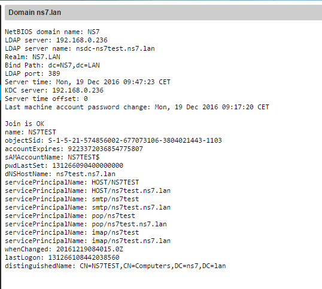Click the pwdLastSet value line
The width and height of the screenshot is (322, 289).
tap(64, 165)
